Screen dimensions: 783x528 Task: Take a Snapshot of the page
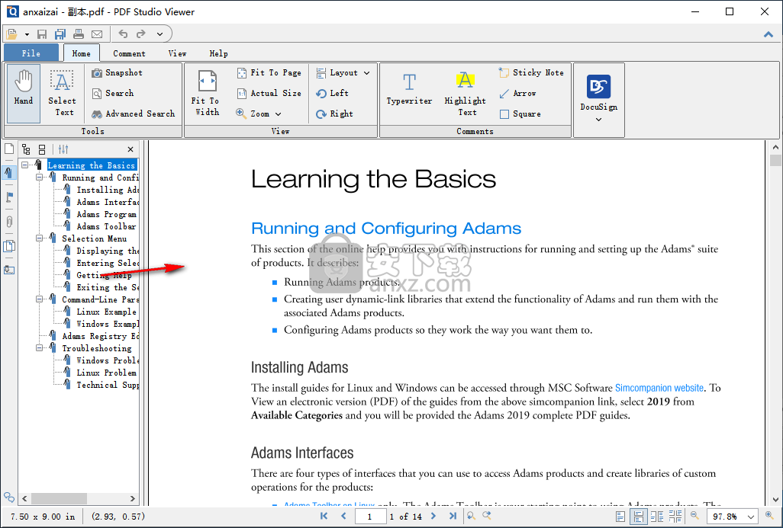[x=117, y=73]
